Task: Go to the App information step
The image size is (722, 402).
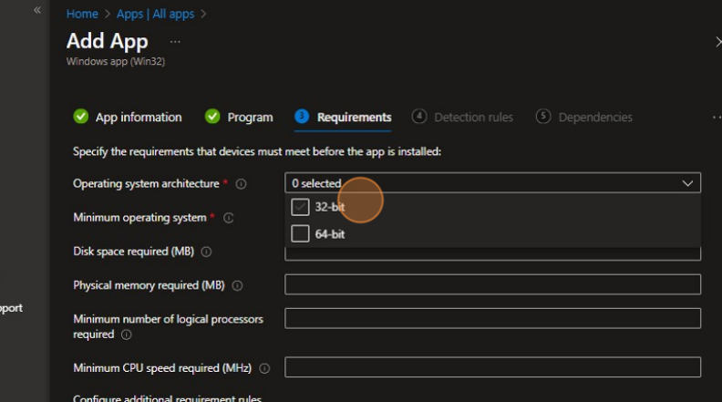Action: (128, 117)
